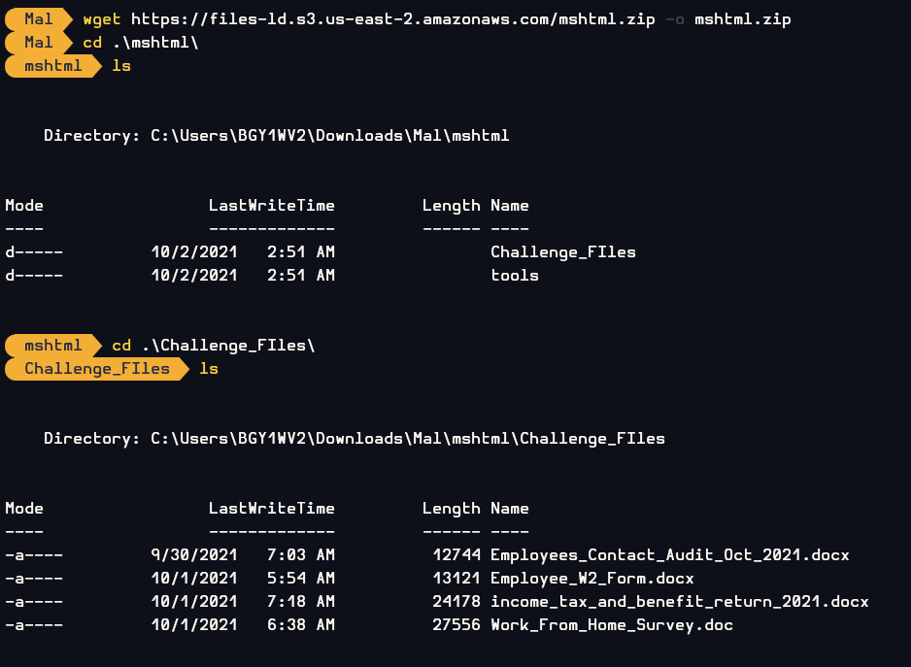Click the Challenge_FIles directory path line

[x=354, y=439]
